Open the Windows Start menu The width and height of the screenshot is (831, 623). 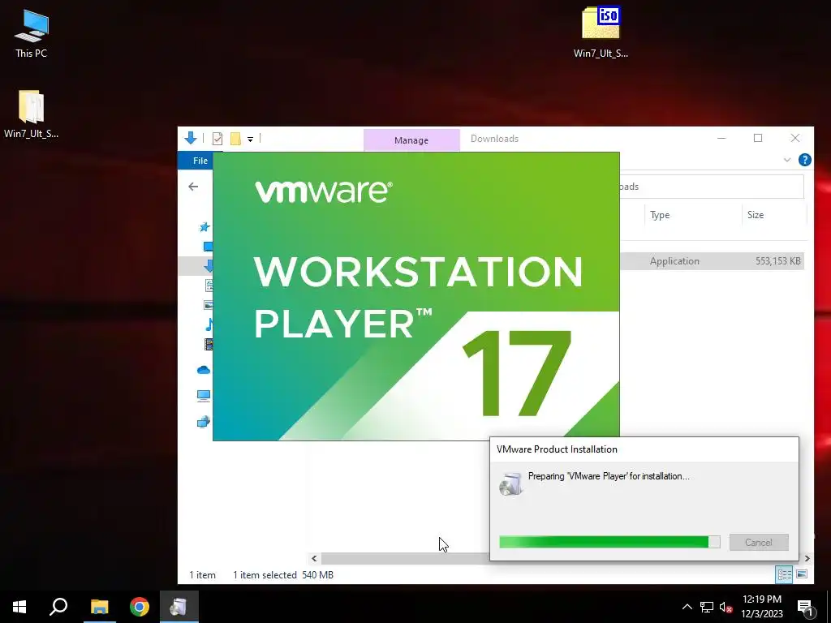coord(19,607)
